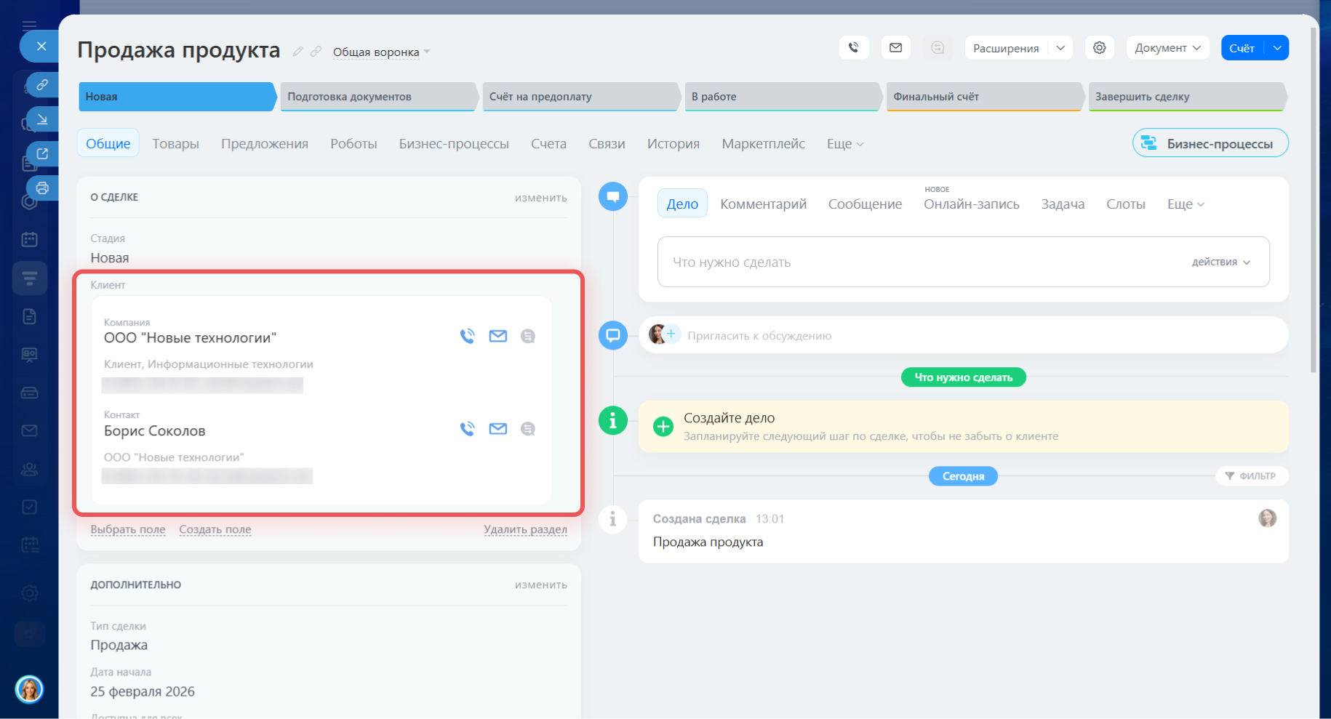Click the Что нужно сделать input field
The image size is (1331, 719).
(916, 262)
